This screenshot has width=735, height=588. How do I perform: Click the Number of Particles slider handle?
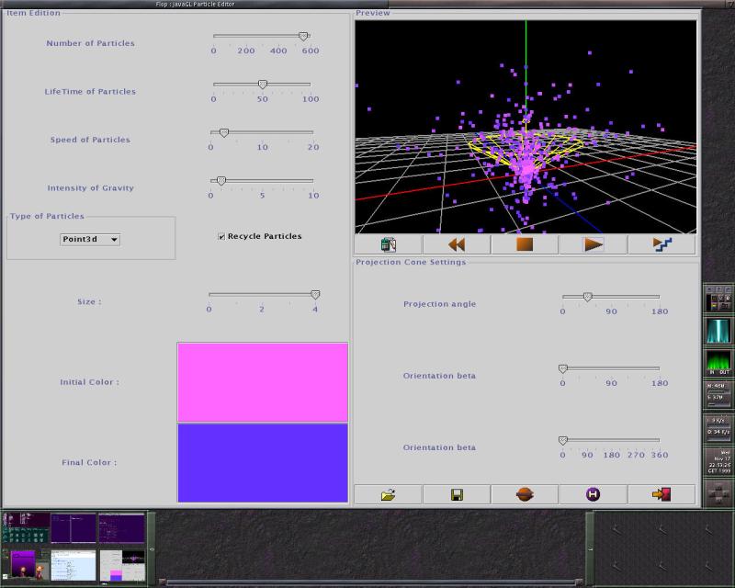point(302,37)
